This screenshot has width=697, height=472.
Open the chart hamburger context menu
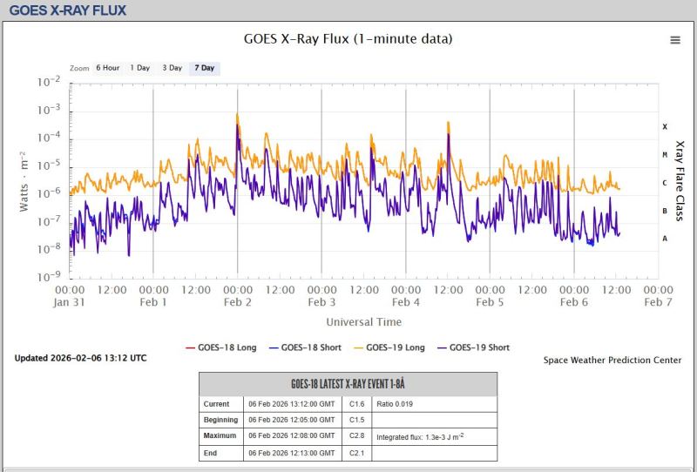[674, 40]
